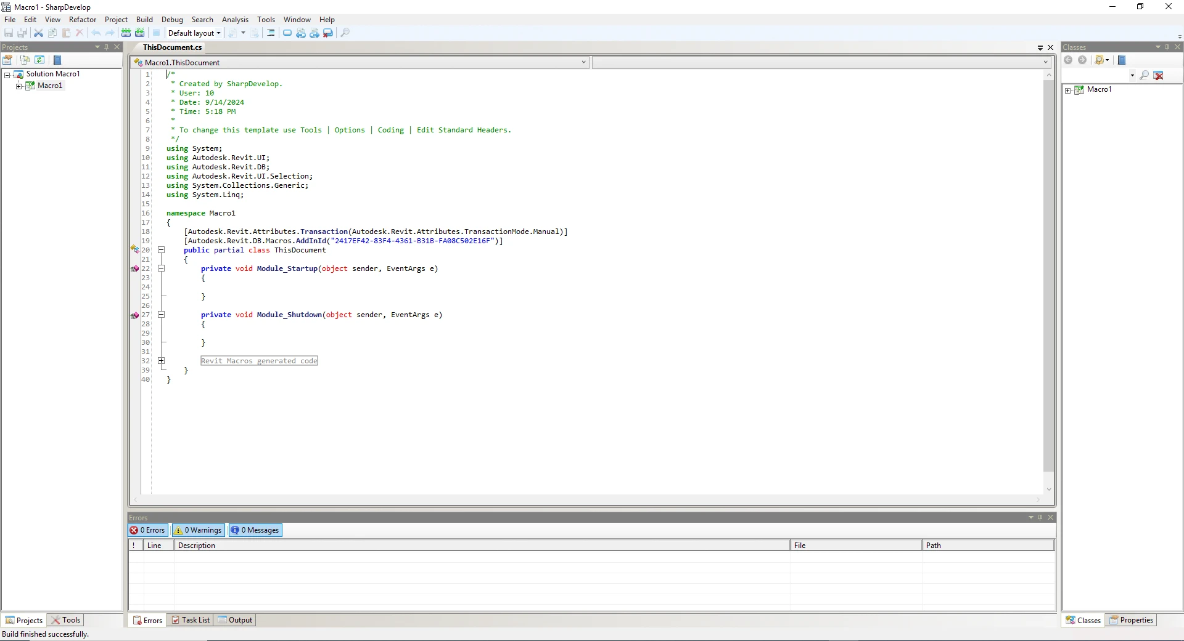The image size is (1184, 641).
Task: Open the active documents list arrow
Action: click(x=1040, y=47)
